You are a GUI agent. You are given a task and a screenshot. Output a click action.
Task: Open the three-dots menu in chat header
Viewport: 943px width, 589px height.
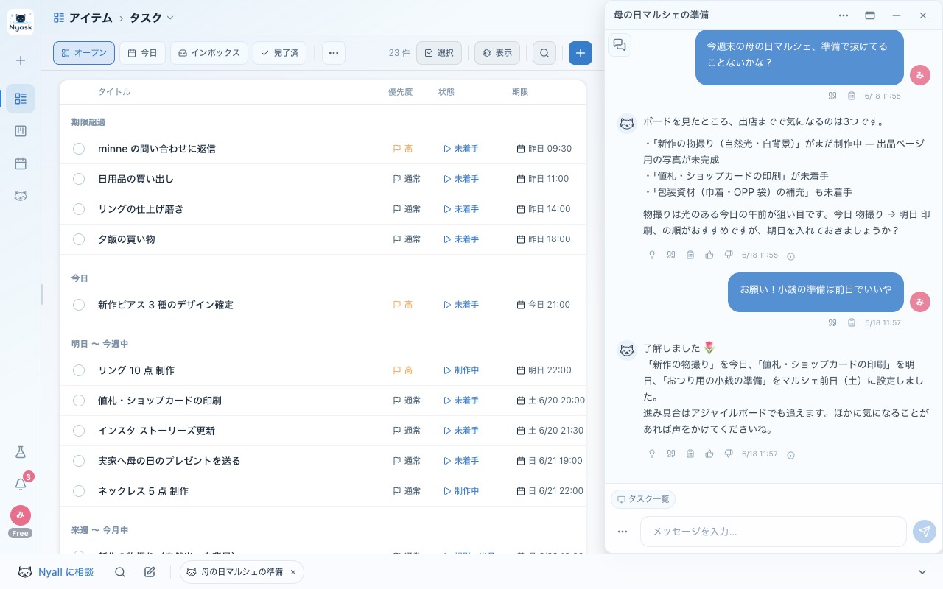(x=844, y=15)
